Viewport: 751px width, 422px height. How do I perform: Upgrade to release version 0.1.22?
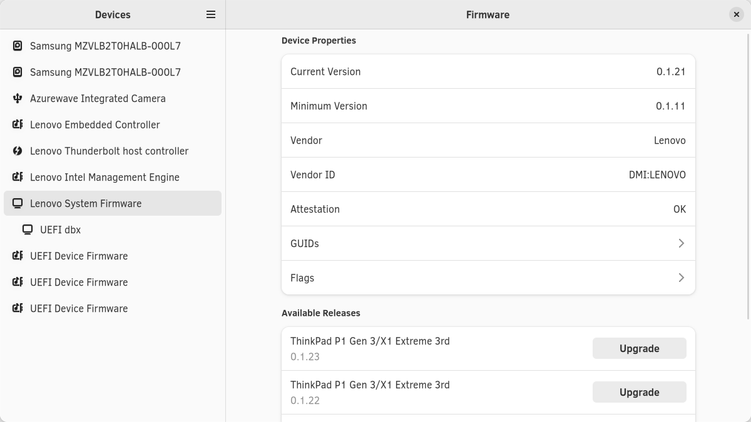click(639, 392)
